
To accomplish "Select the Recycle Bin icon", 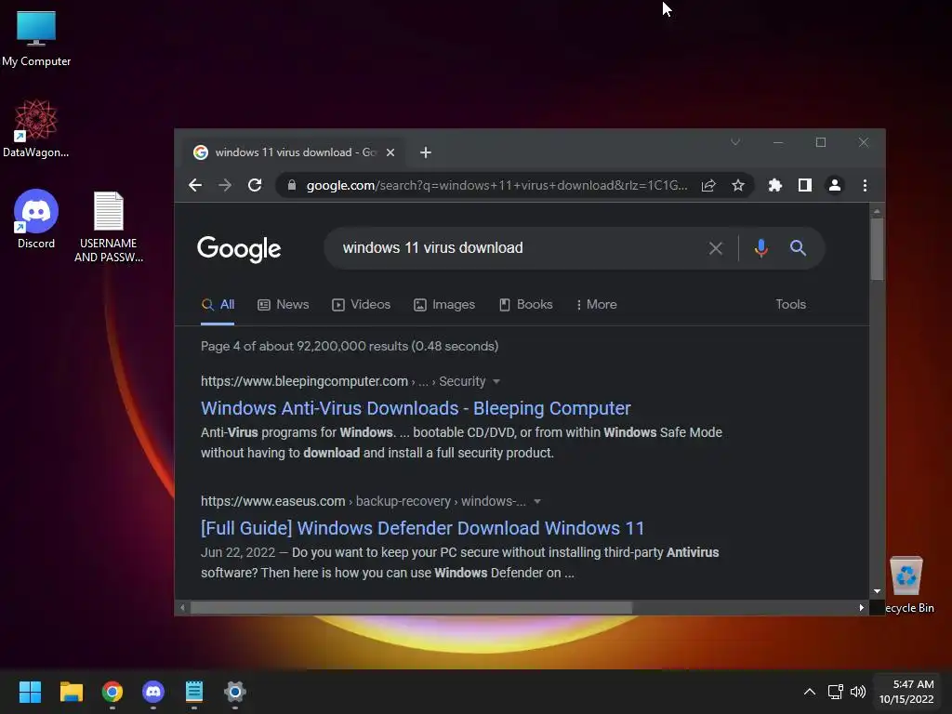I will tap(907, 584).
